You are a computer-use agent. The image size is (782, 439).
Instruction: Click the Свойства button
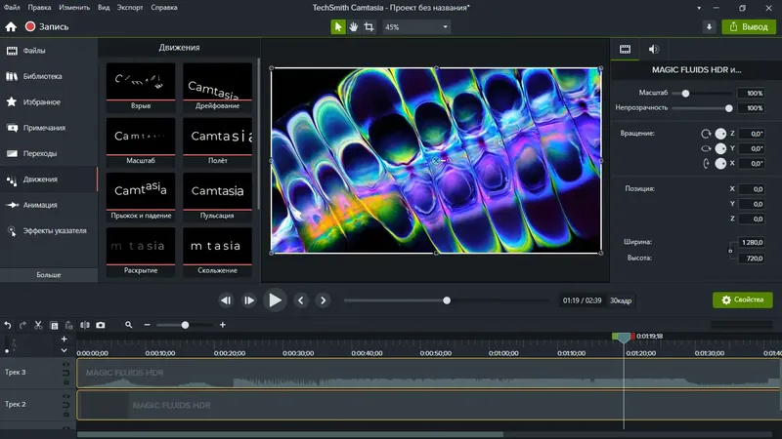coord(743,300)
